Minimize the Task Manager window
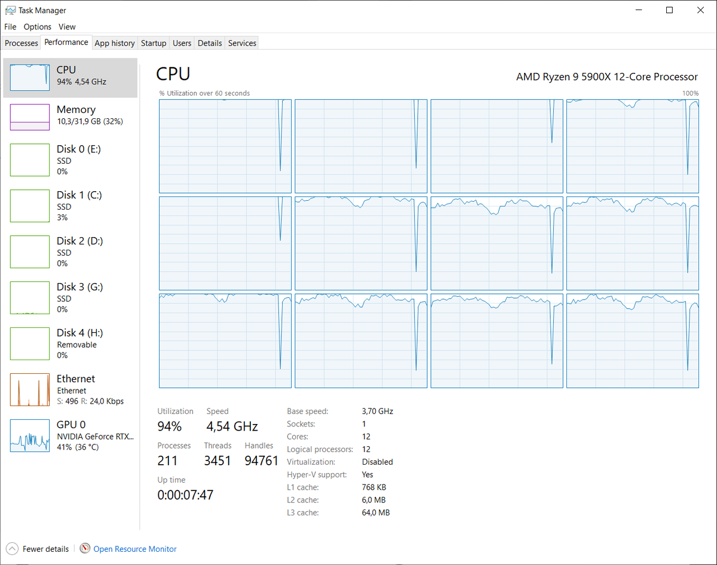Image resolution: width=717 pixels, height=565 pixels. pos(639,10)
